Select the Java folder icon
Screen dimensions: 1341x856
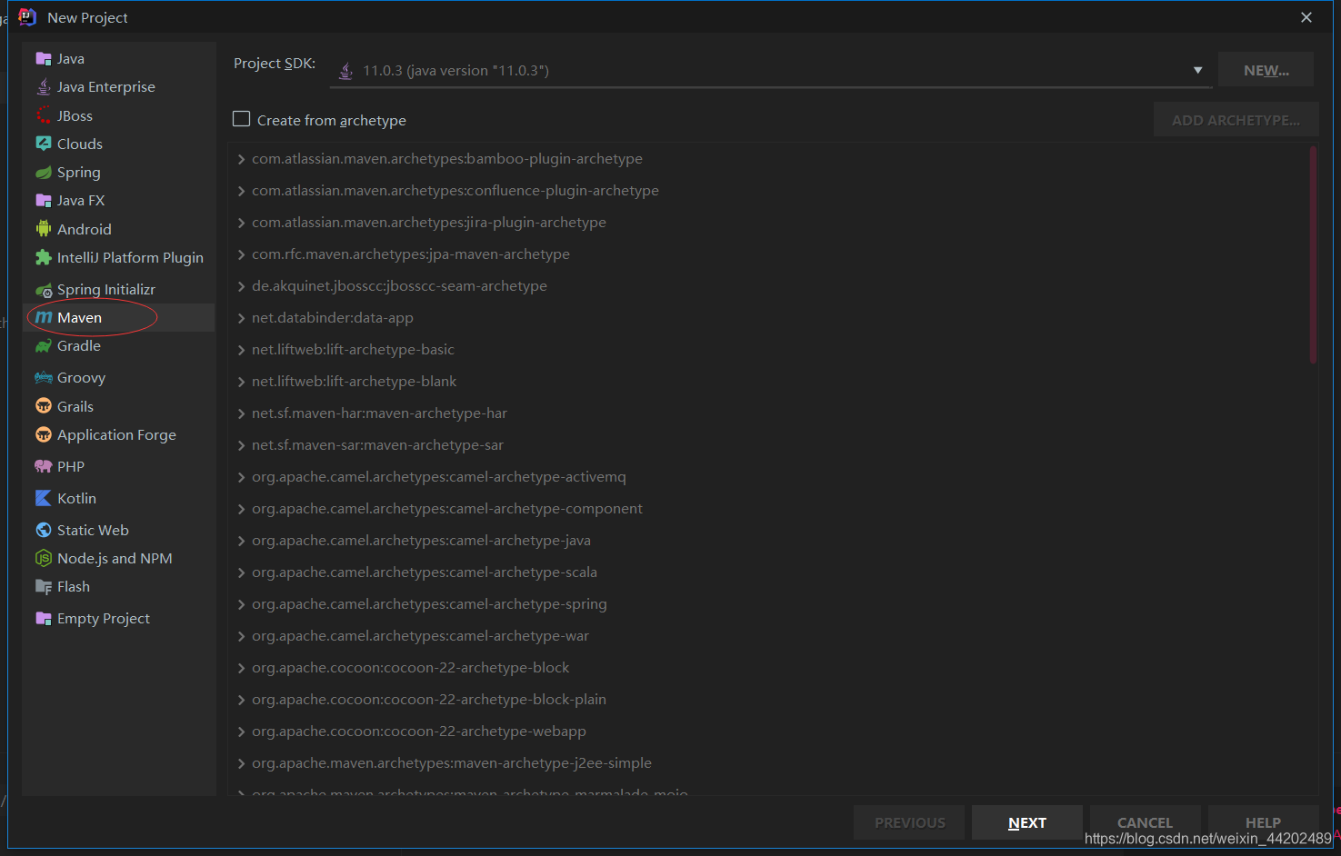tap(43, 59)
